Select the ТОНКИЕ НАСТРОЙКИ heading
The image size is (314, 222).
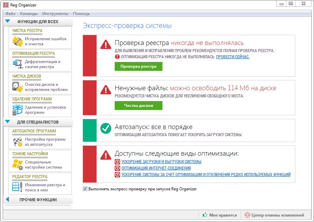[30, 154]
